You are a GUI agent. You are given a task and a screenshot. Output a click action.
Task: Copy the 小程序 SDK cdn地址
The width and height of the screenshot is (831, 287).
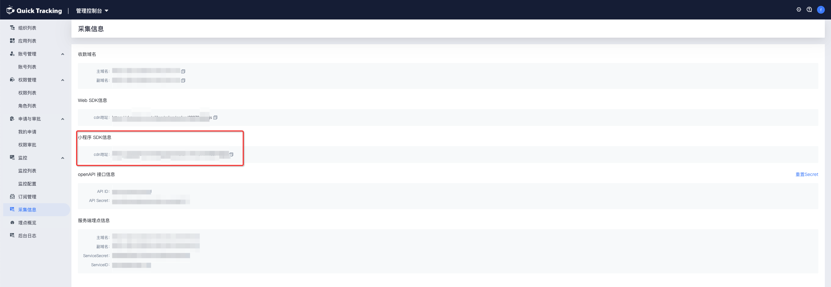(x=232, y=155)
